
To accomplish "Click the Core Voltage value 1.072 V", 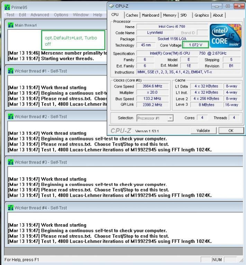I will point(195,45).
